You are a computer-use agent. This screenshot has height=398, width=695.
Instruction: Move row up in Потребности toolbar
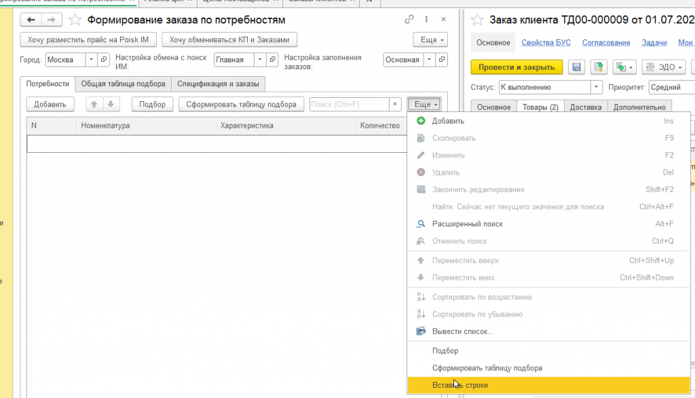point(94,105)
